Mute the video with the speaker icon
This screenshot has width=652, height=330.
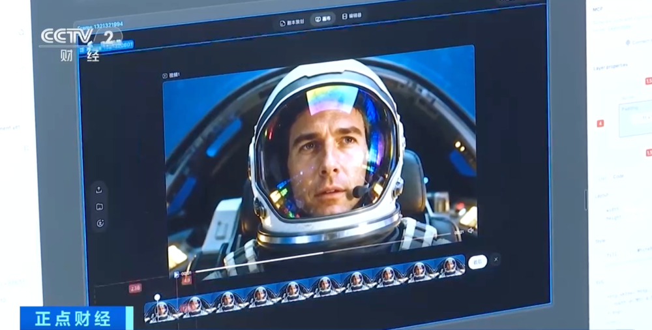tap(470, 230)
